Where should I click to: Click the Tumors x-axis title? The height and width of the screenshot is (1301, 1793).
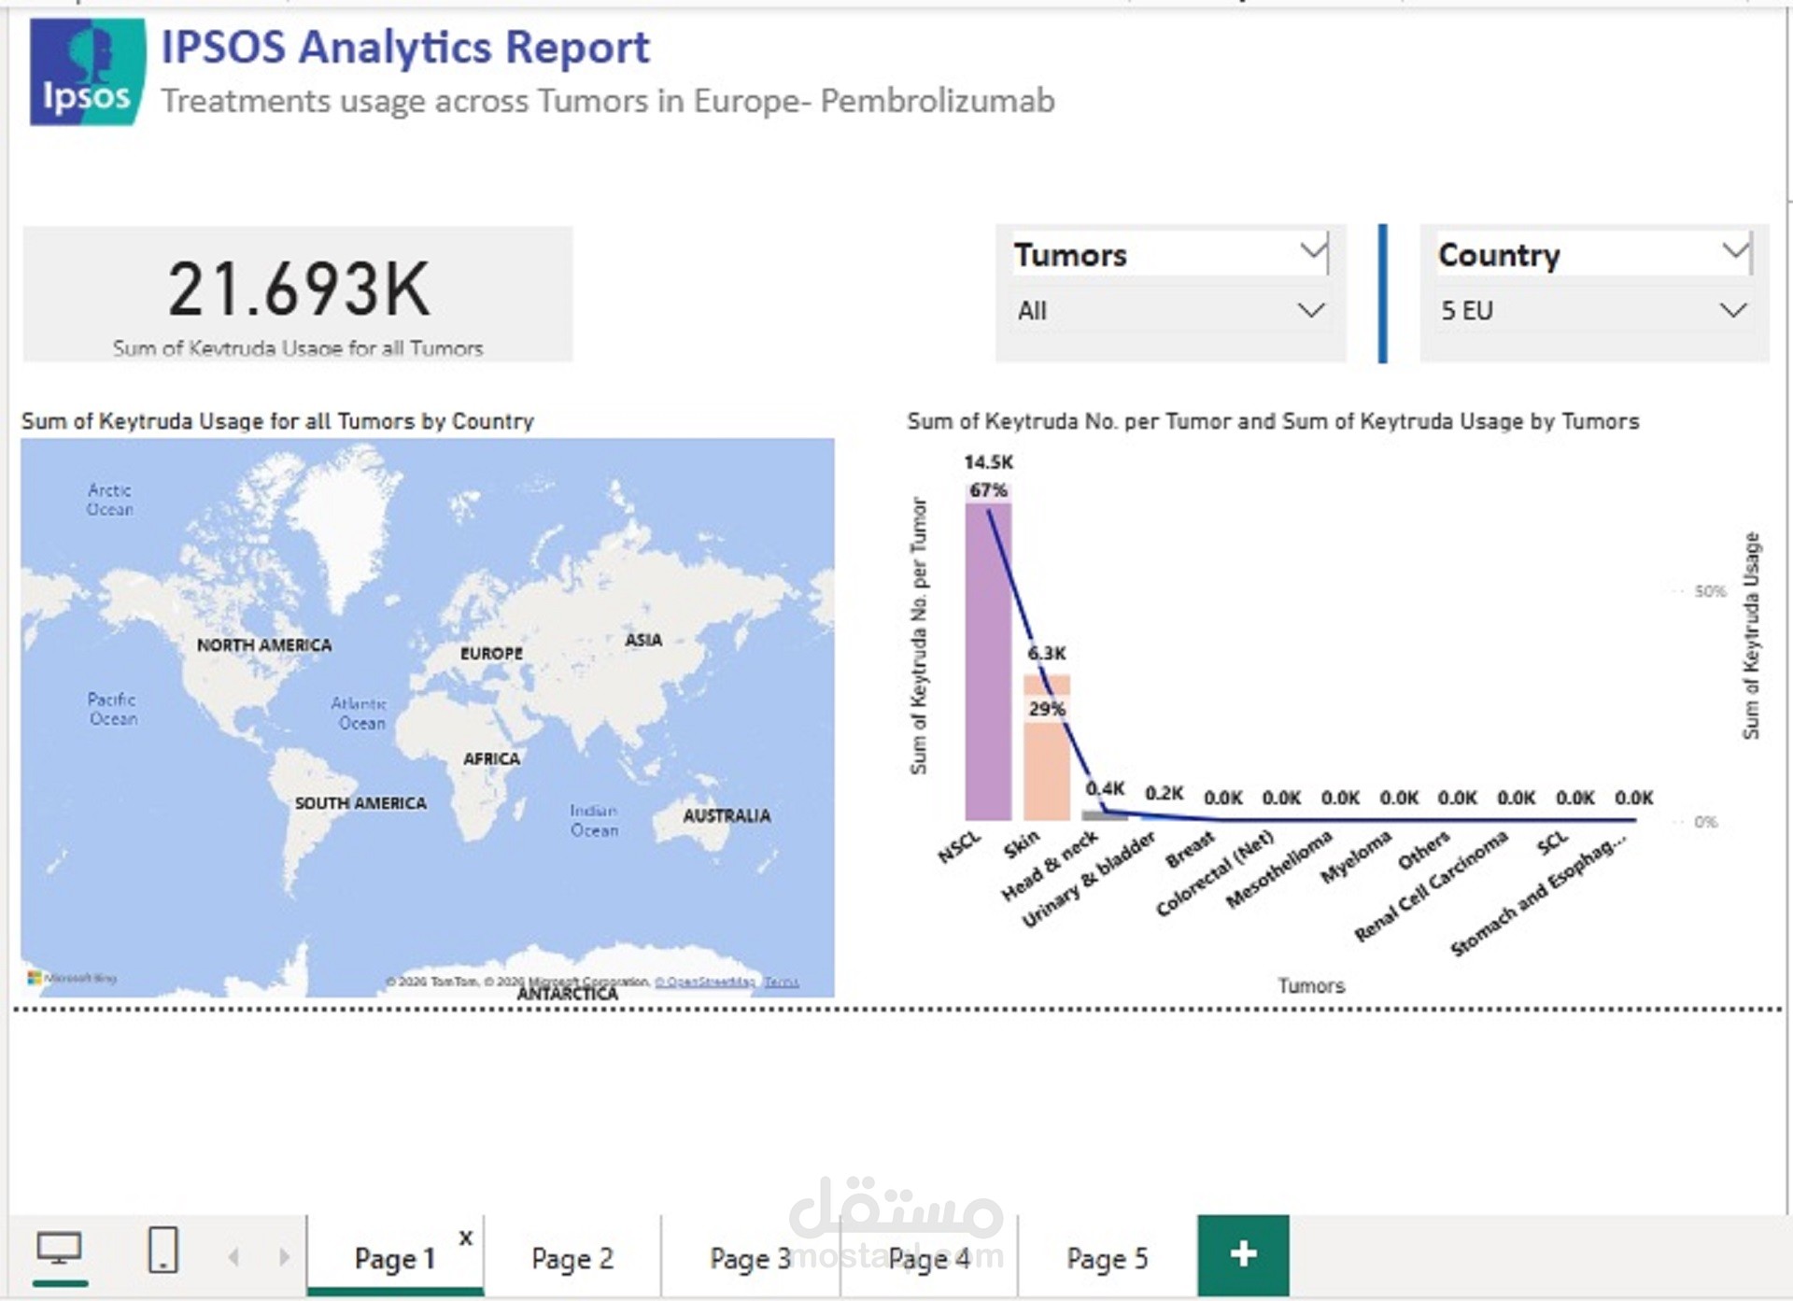(1311, 985)
